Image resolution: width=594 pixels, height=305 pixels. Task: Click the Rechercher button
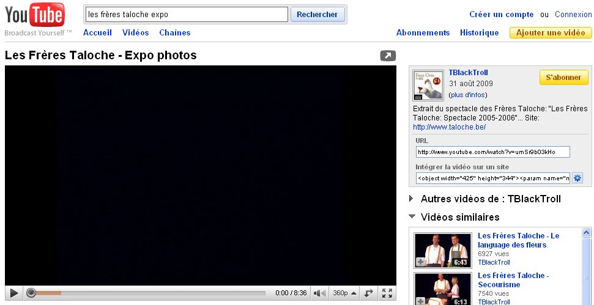tap(317, 15)
